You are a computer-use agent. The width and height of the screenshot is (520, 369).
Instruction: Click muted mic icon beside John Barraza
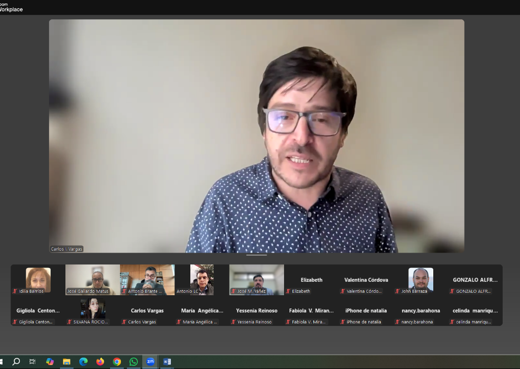pos(397,291)
